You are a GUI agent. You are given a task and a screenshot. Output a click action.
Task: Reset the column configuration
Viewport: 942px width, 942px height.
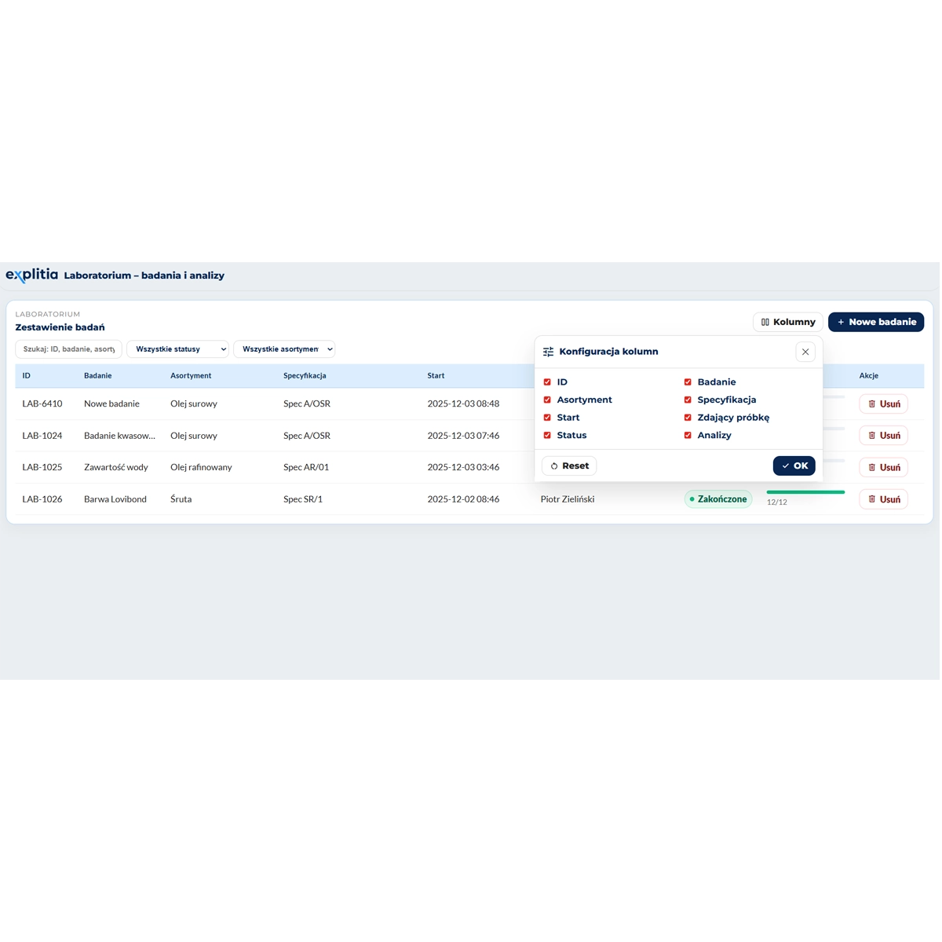pyautogui.click(x=569, y=466)
